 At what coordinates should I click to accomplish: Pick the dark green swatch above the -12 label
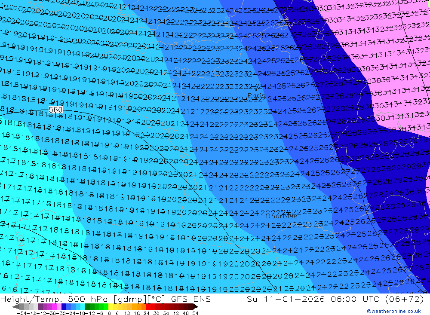[x=87, y=307]
